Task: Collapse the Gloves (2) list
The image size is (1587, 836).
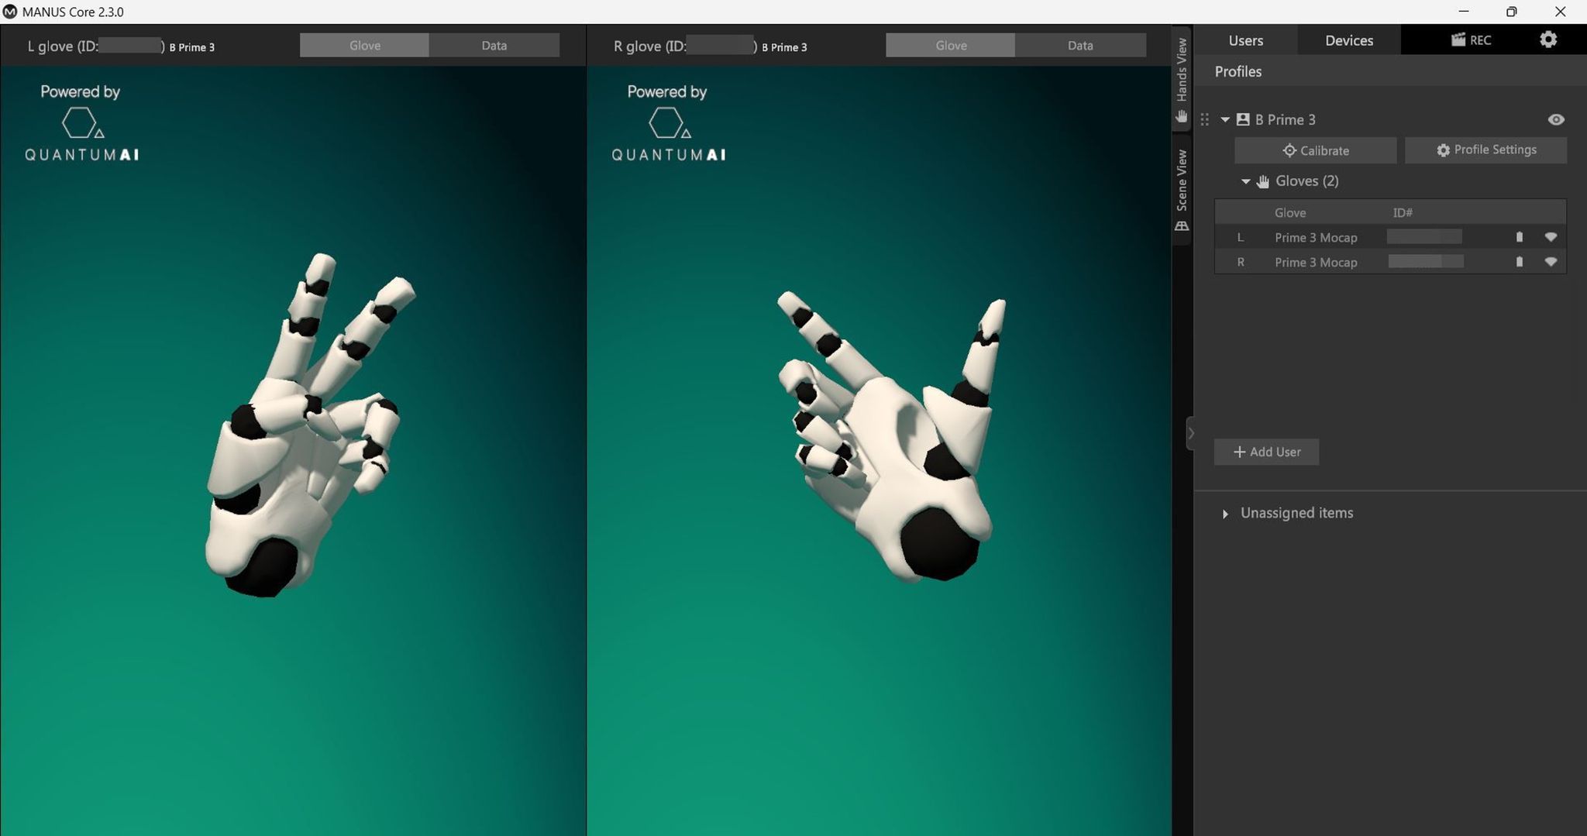Action: 1245,181
